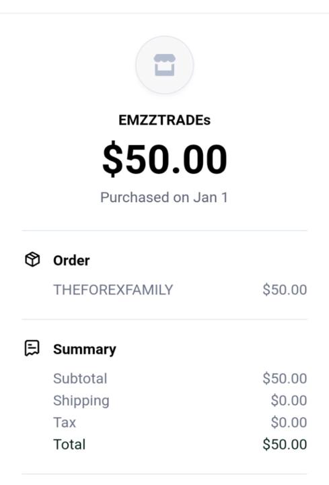Click the THEFOREXFAMILY item price $50.00
Viewport: 329px width, 485px height.
click(x=285, y=290)
